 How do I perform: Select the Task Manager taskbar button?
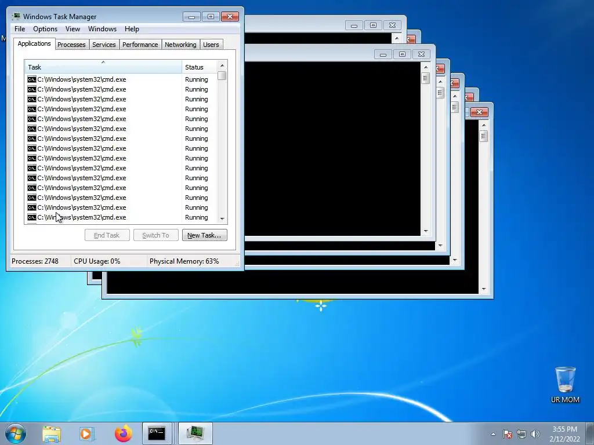(x=195, y=433)
